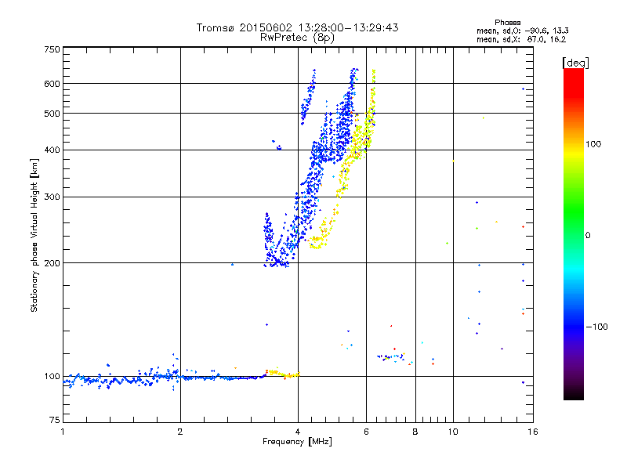Click the colorbar tick label "-100"

point(596,327)
